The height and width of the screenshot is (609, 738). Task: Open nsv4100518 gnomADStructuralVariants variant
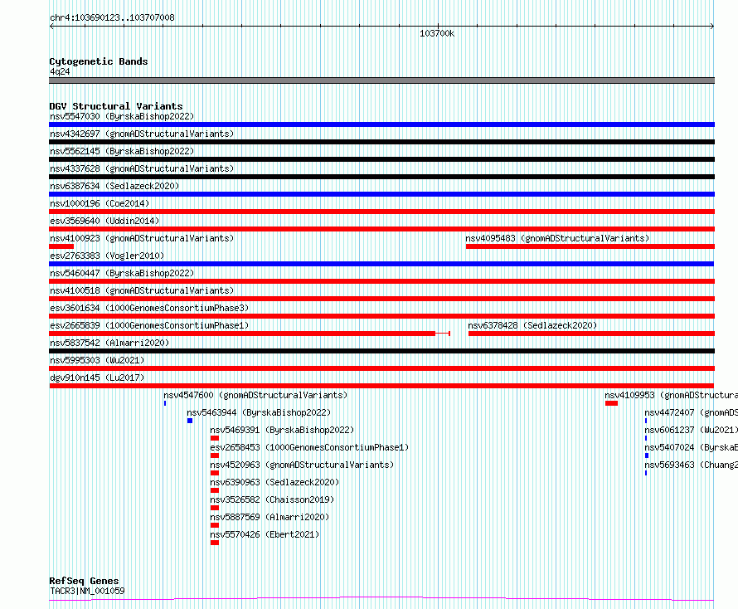coord(142,290)
